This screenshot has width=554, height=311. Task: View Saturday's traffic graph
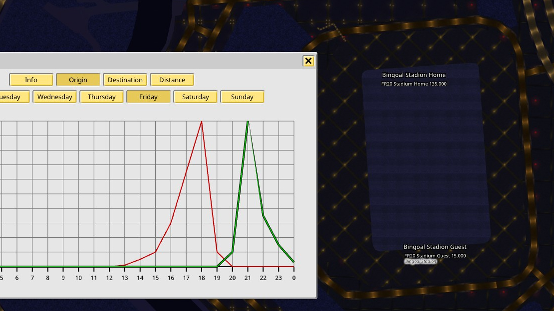195,97
